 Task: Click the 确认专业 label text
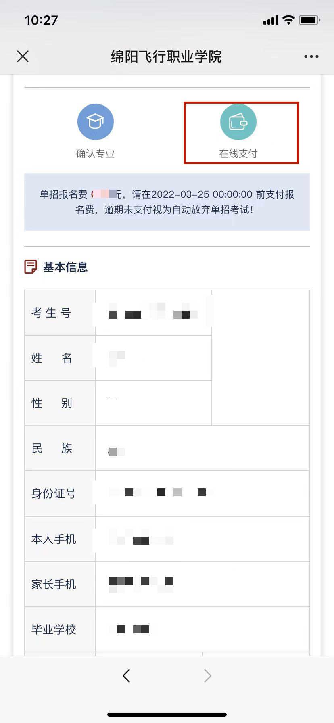(x=96, y=154)
